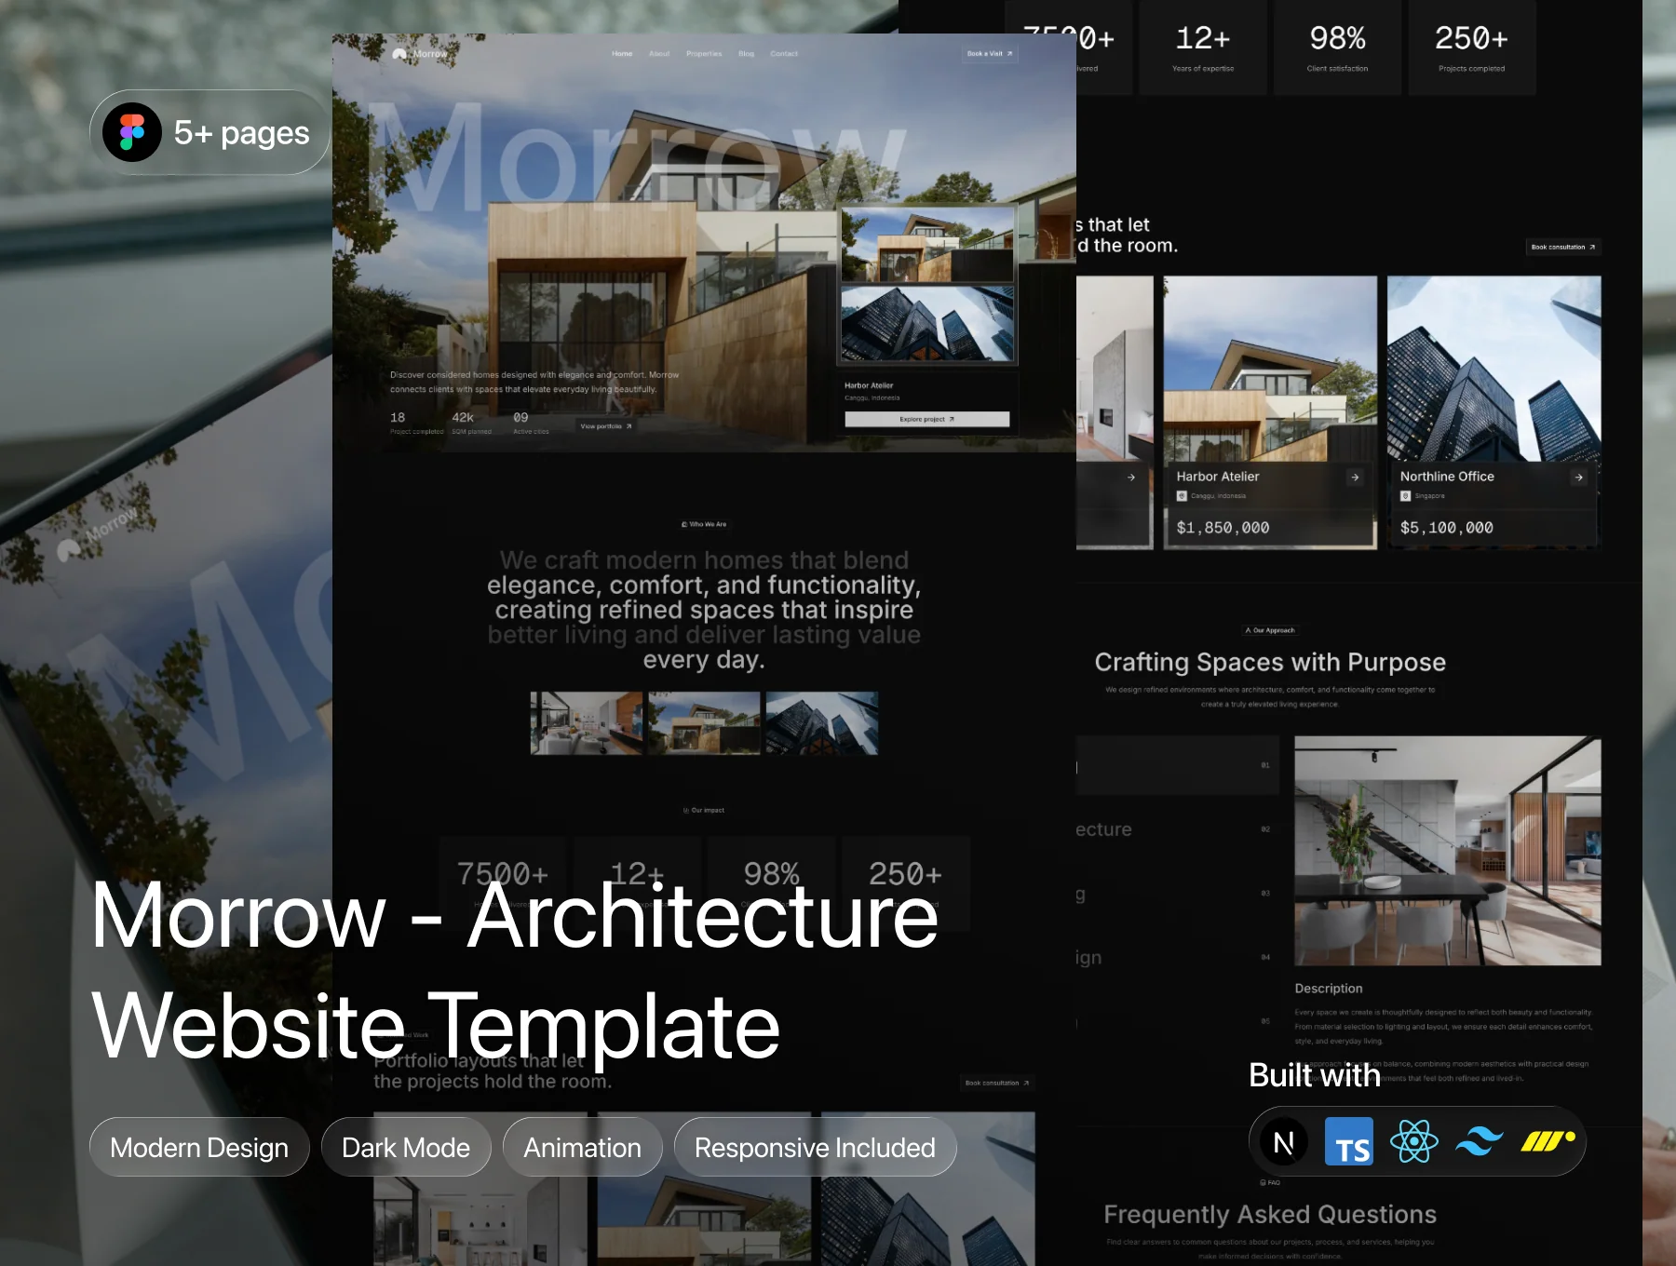
Task: Open the Contact nav item
Action: tap(784, 54)
